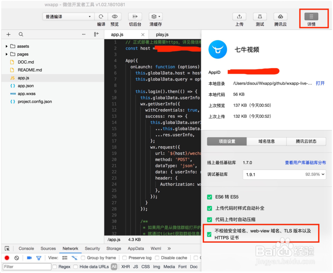Click the preview (预览) eye icon
The height and width of the screenshot is (273, 333).
click(x=115, y=16)
